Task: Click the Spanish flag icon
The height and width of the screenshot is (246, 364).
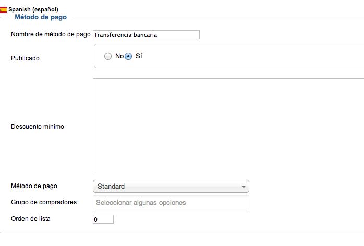Action: 3,10
